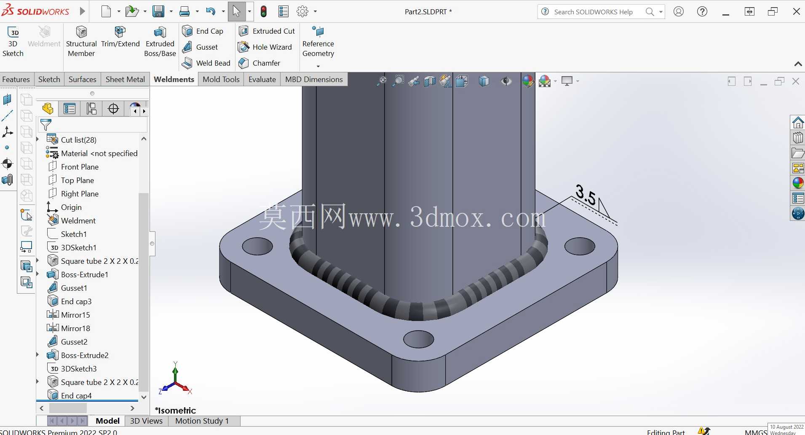This screenshot has width=805, height=435.
Task: Open the Help question mark icon
Action: point(702,11)
